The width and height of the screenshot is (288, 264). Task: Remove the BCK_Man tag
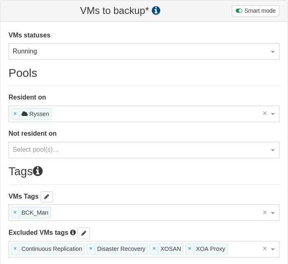click(x=15, y=213)
